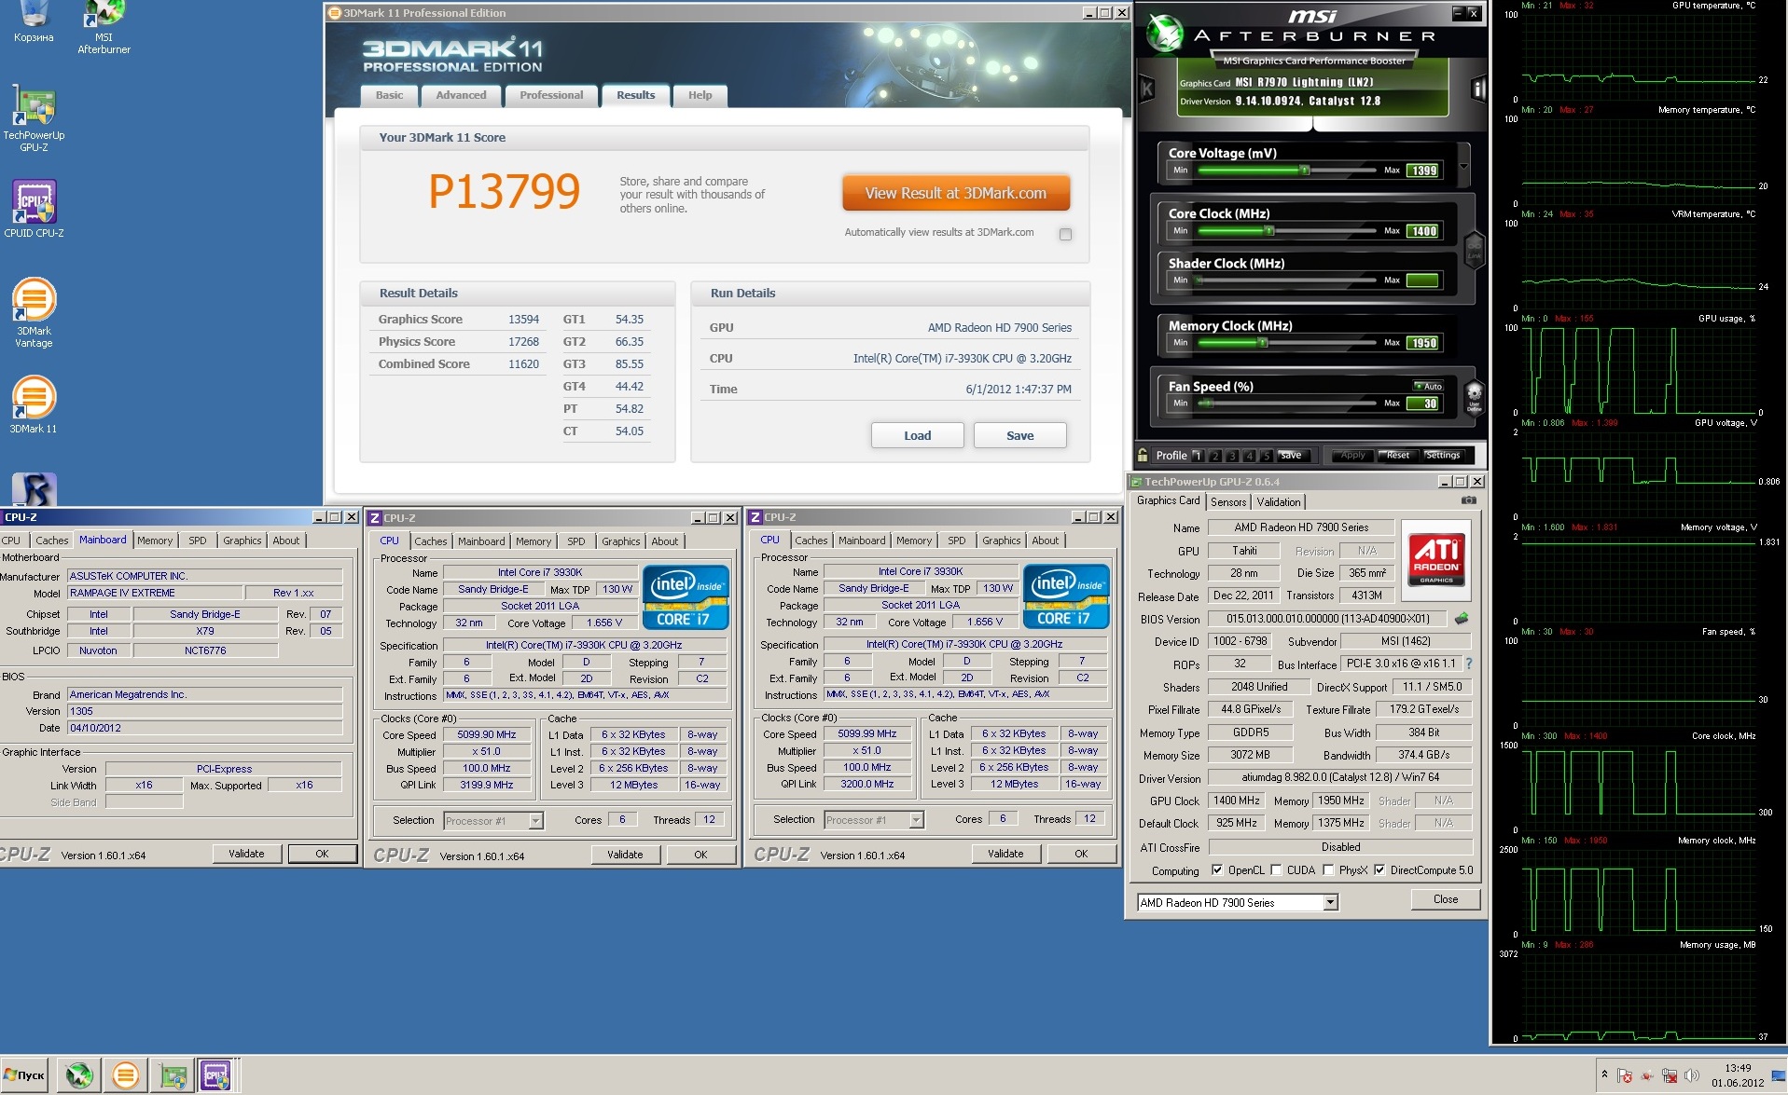This screenshot has width=1788, height=1095.
Task: Click the GPU-Z save BIOS chip icon
Action: point(1462,618)
